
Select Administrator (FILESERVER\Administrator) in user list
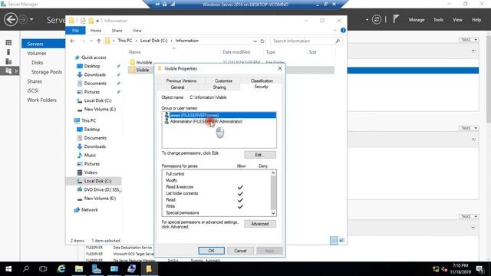coord(219,121)
